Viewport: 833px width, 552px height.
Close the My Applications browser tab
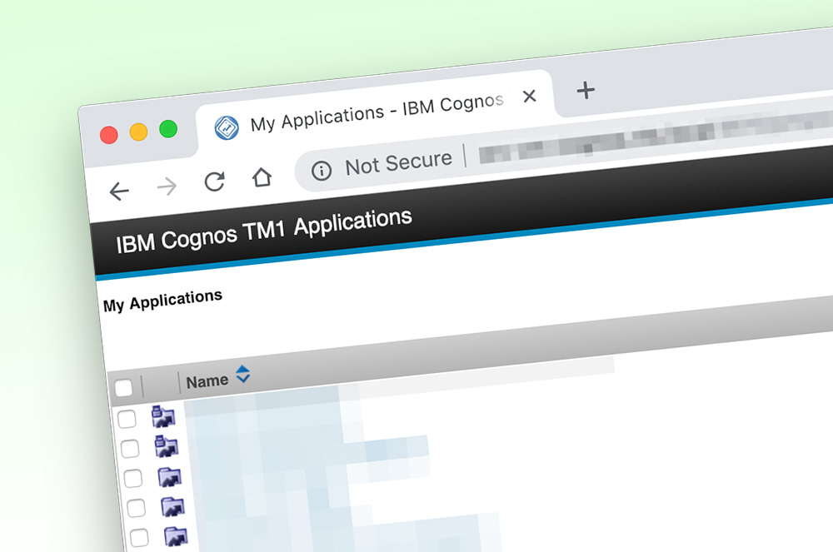[529, 96]
